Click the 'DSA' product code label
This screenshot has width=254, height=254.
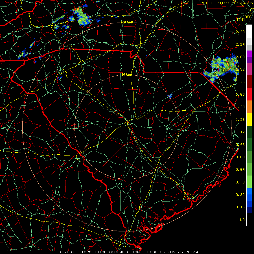pyautogui.click(x=248, y=17)
